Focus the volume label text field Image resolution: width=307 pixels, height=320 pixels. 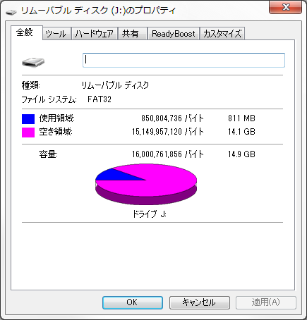(x=183, y=61)
